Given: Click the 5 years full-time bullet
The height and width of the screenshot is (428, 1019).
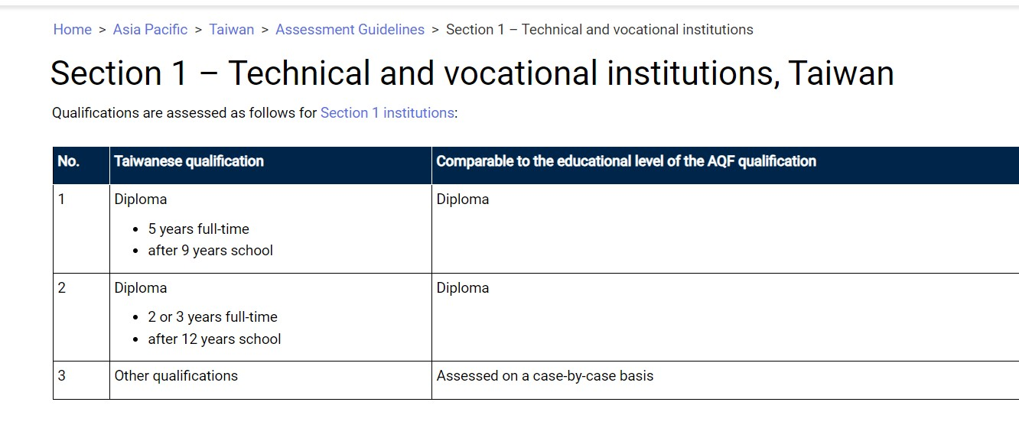Looking at the screenshot, I should pyautogui.click(x=199, y=229).
